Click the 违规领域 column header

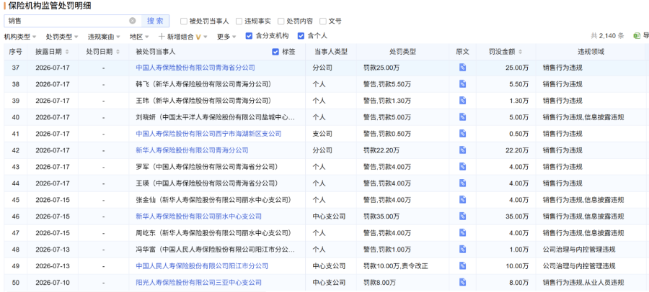point(591,52)
